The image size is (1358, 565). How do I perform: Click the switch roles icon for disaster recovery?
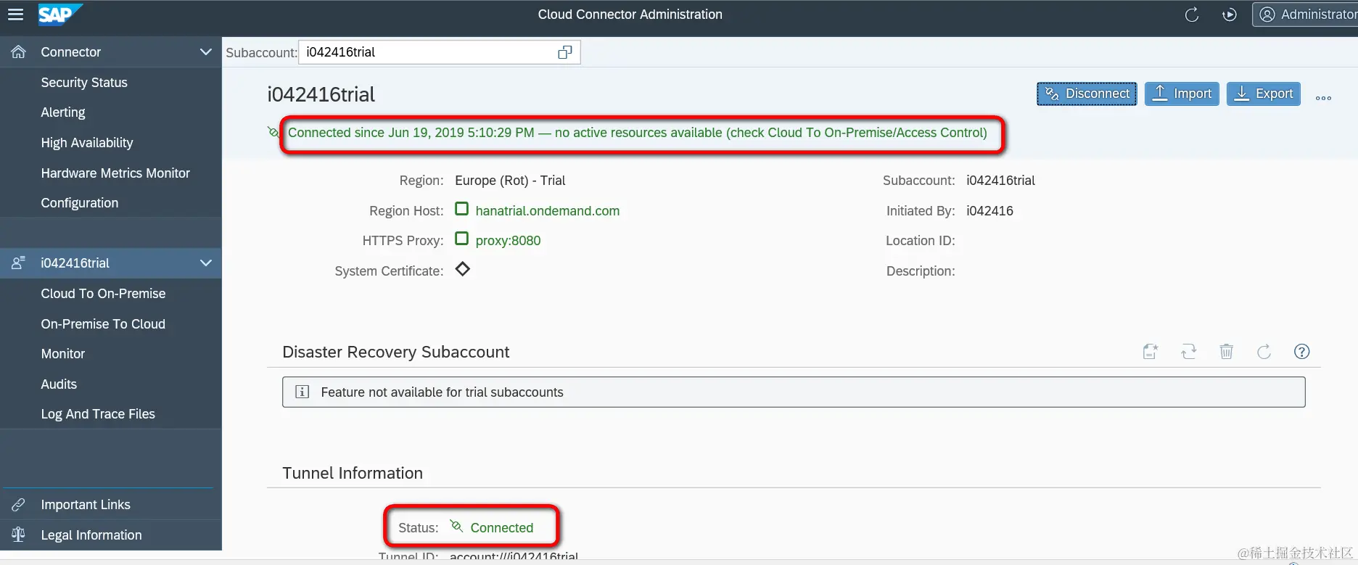click(1188, 352)
